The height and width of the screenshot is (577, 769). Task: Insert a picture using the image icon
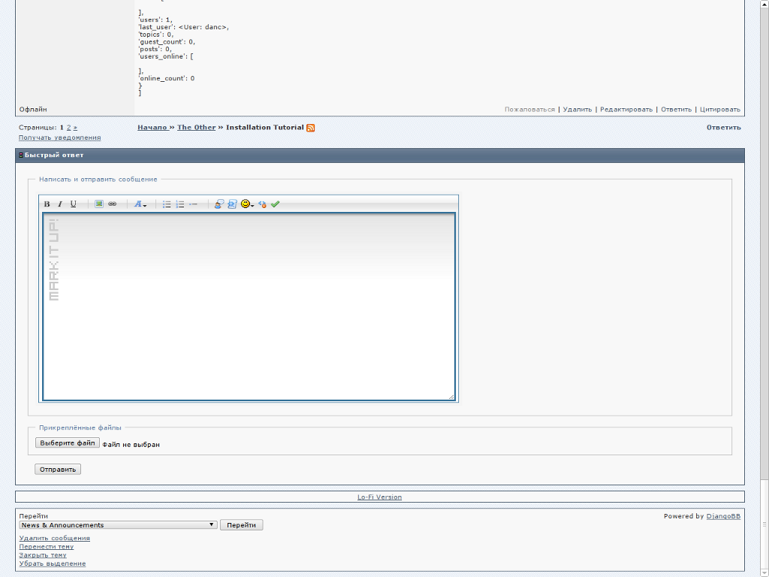[99, 204]
